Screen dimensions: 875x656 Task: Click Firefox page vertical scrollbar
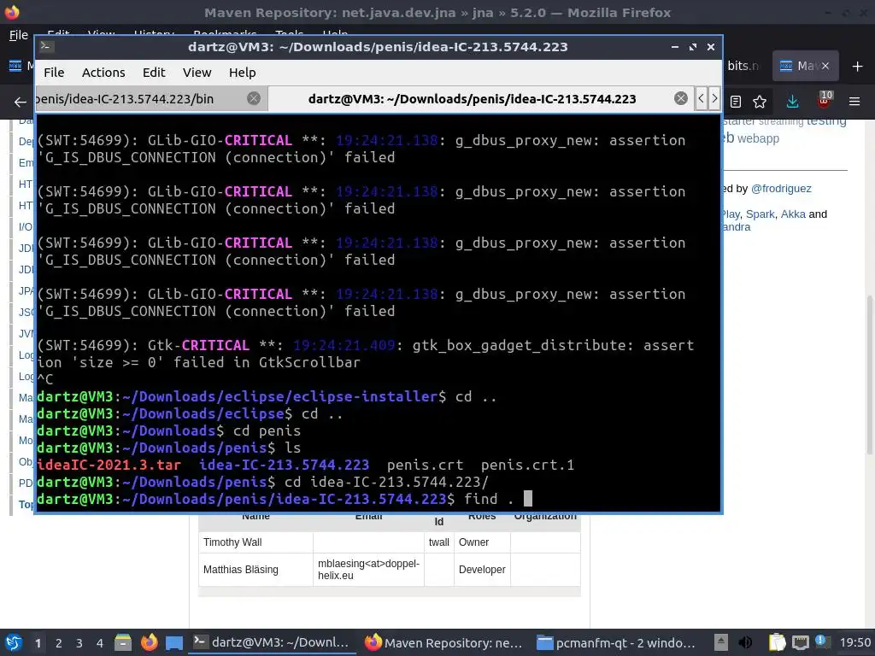click(869, 375)
